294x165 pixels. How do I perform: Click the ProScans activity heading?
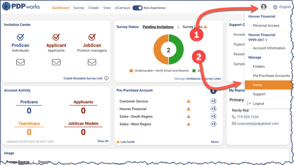coord(29,102)
